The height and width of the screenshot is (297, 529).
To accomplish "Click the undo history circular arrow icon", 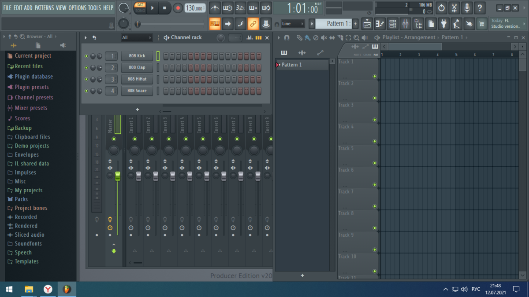I will tap(441, 8).
